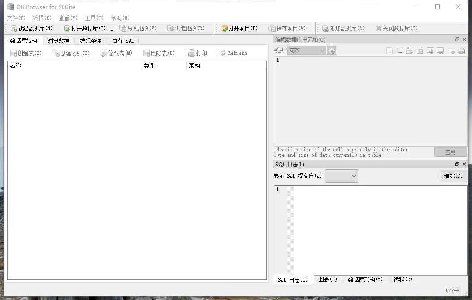Click the auto-switch mode gear icon
The width and height of the screenshot is (472, 300).
click(332, 51)
